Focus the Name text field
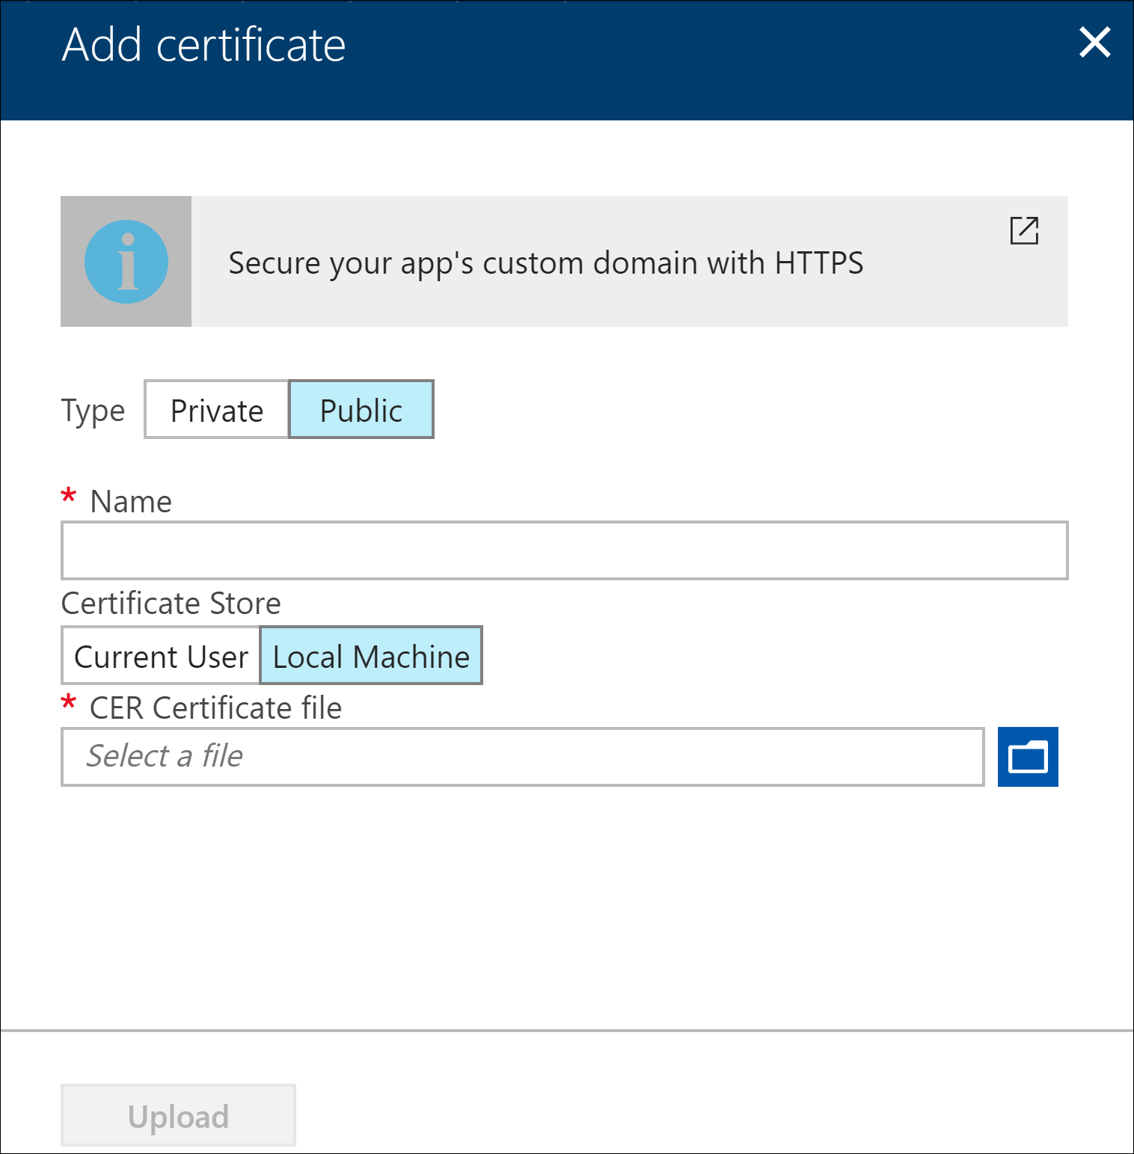 (x=564, y=550)
